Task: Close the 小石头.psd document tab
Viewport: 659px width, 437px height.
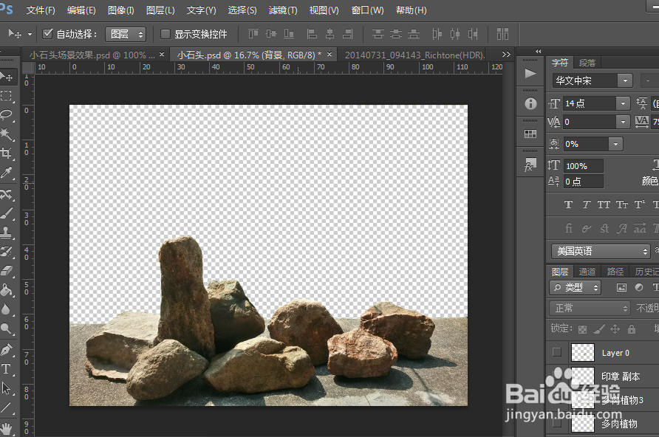Action: pos(329,54)
